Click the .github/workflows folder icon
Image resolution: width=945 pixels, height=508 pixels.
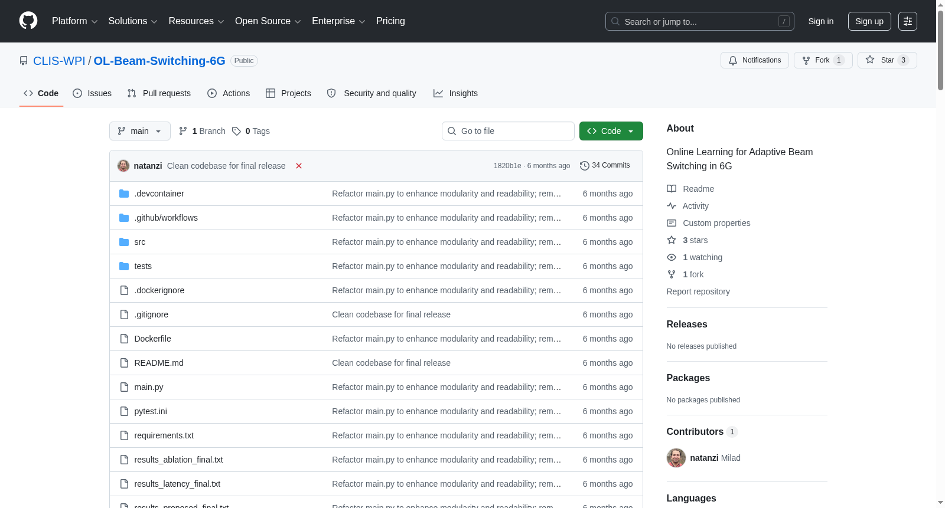124,218
